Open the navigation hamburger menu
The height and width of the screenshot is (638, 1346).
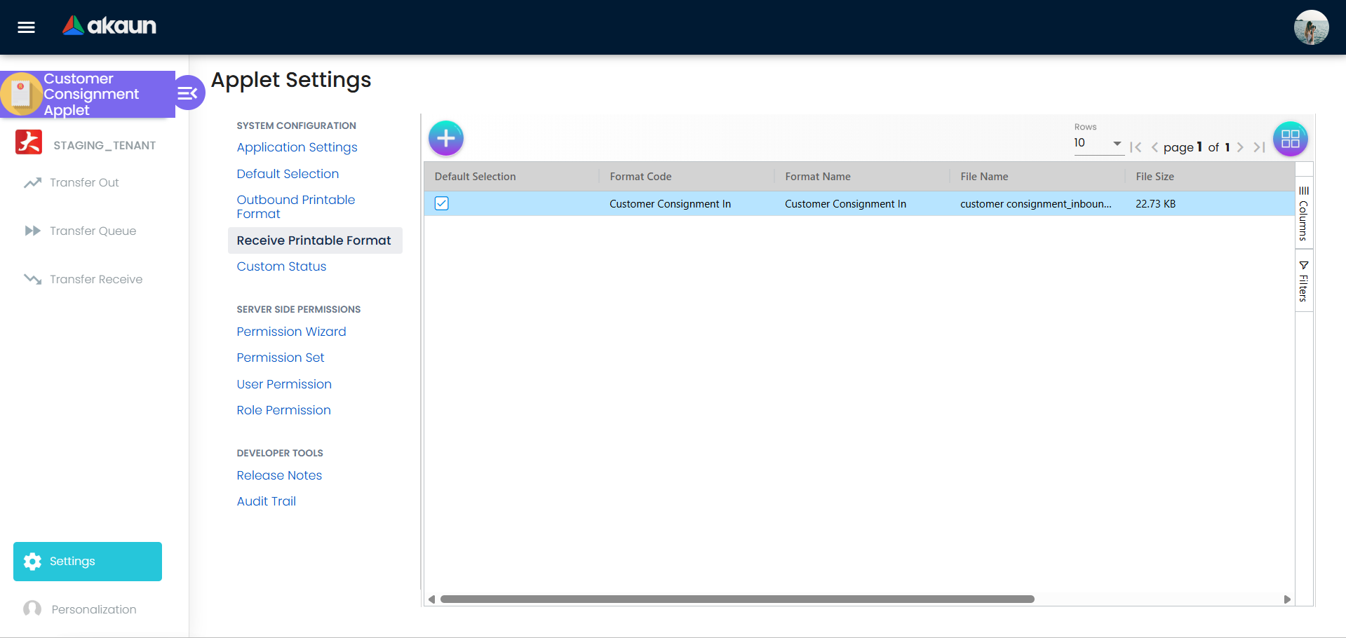[25, 27]
